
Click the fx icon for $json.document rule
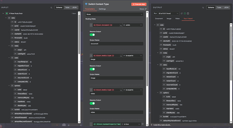click(x=91, y=25)
